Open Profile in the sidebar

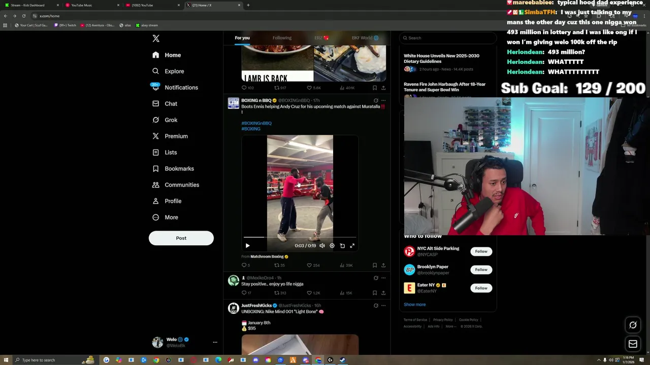click(167, 201)
